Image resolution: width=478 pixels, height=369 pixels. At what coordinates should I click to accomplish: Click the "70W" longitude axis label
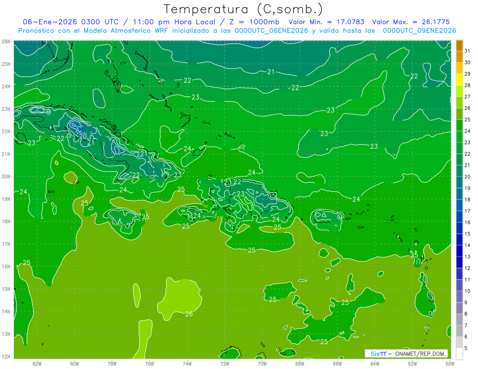pyautogui.click(x=262, y=363)
